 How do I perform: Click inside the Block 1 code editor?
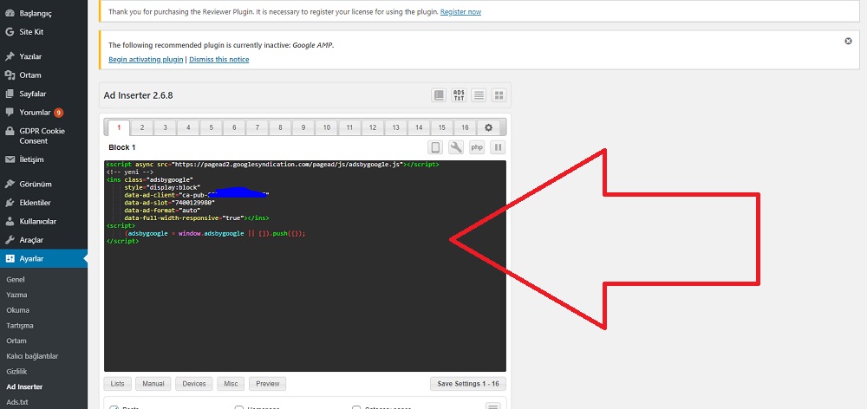tap(304, 266)
